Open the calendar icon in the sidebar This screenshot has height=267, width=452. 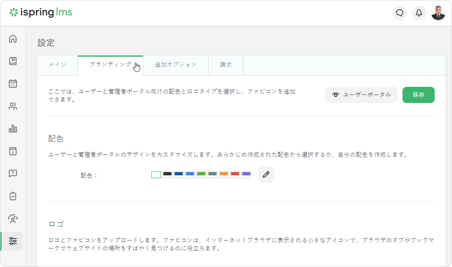[13, 84]
